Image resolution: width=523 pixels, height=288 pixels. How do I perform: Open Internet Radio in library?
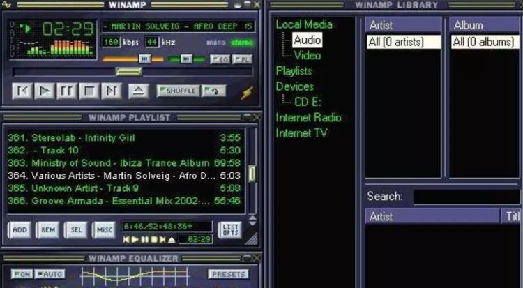tap(308, 117)
